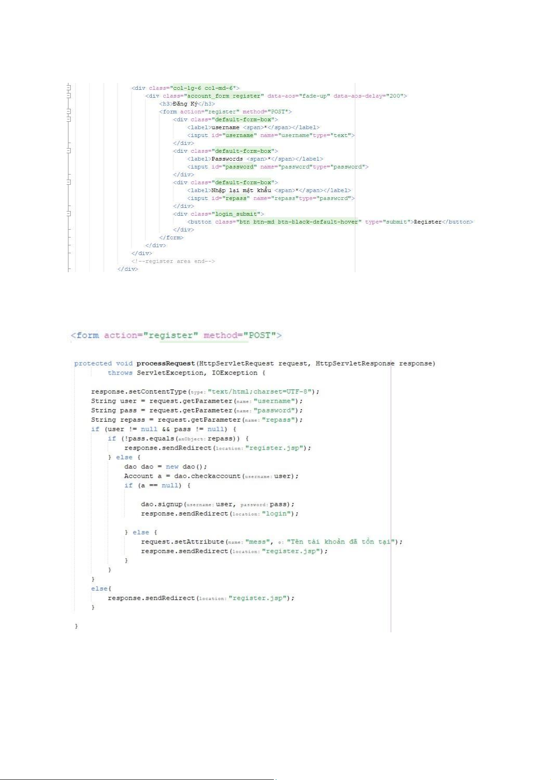The image size is (551, 780).
Task: Click the request.setAttribute mess line
Action: pyautogui.click(x=272, y=542)
